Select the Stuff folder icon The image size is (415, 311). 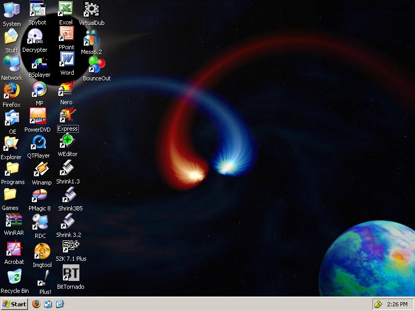coord(11,36)
